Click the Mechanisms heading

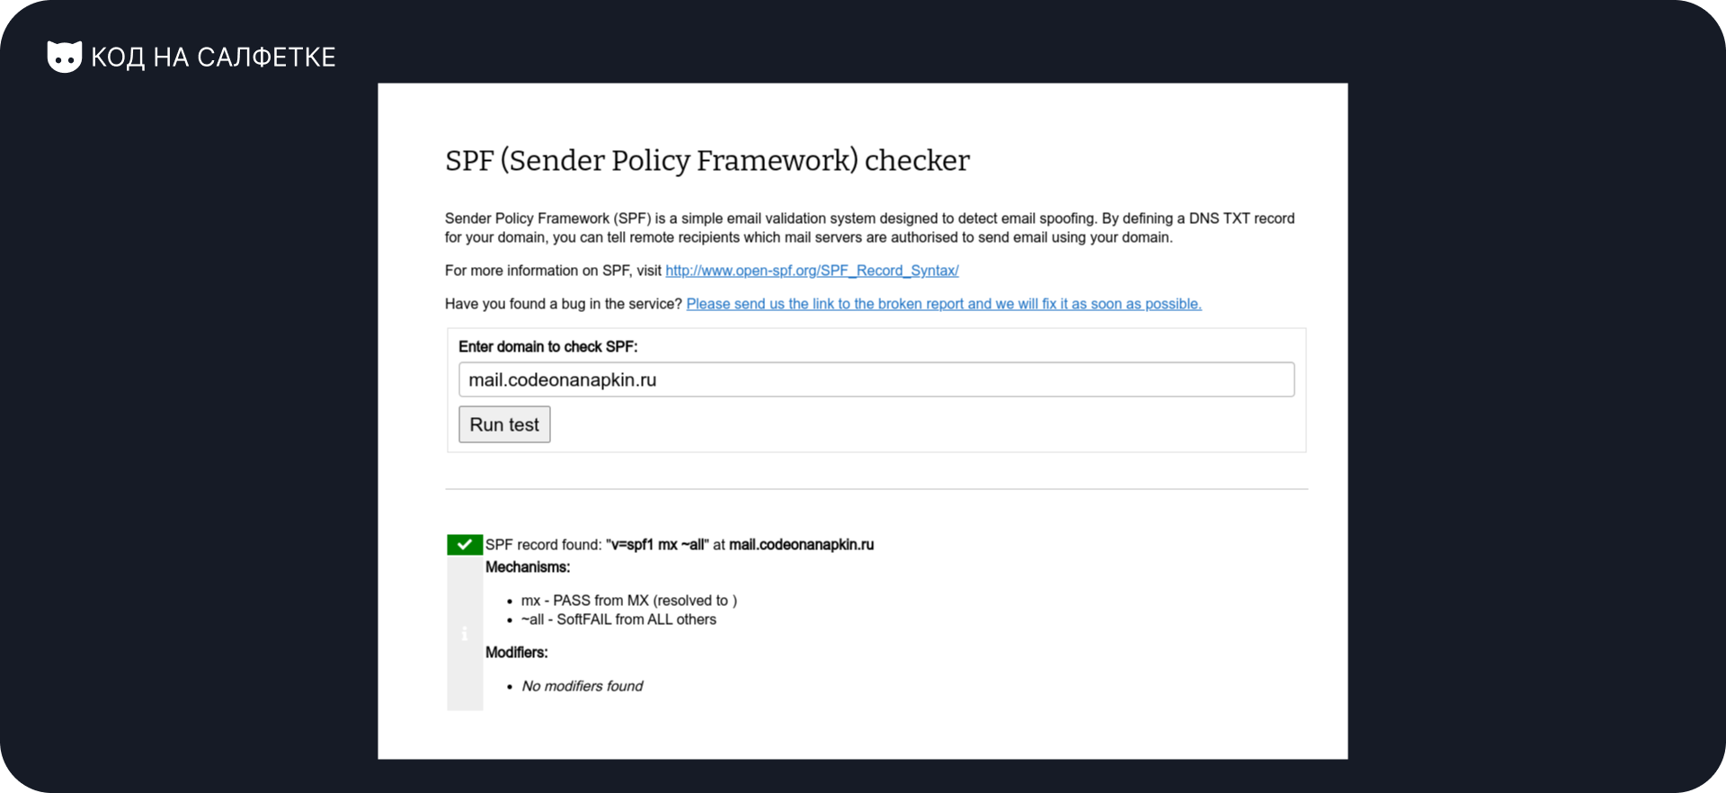[528, 567]
